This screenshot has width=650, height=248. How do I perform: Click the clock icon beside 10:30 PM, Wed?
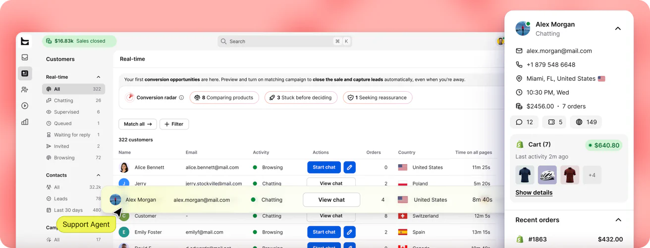coord(519,92)
